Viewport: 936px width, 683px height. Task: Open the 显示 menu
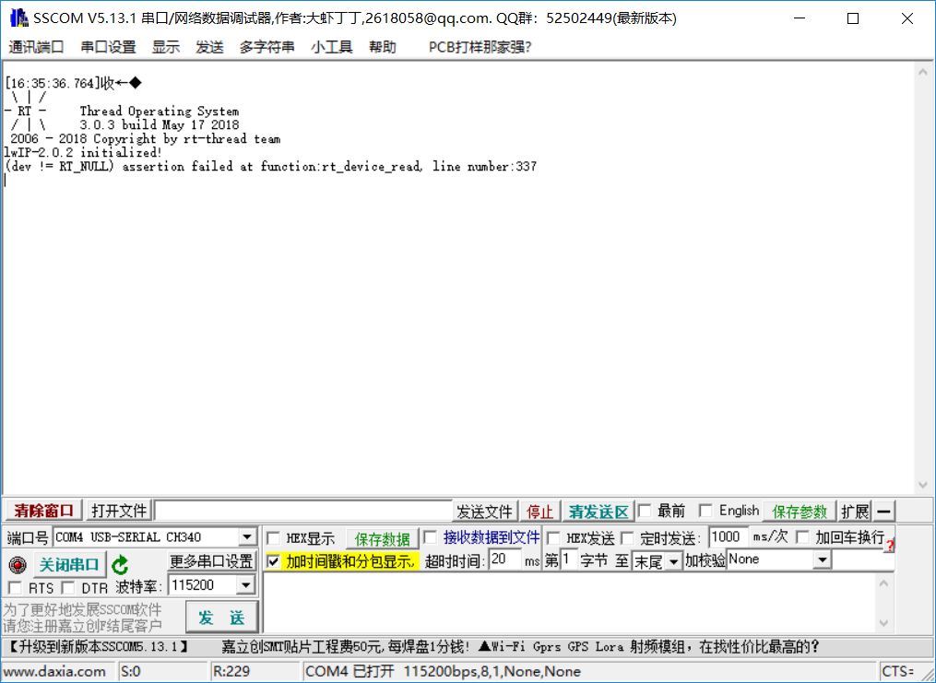click(x=165, y=47)
